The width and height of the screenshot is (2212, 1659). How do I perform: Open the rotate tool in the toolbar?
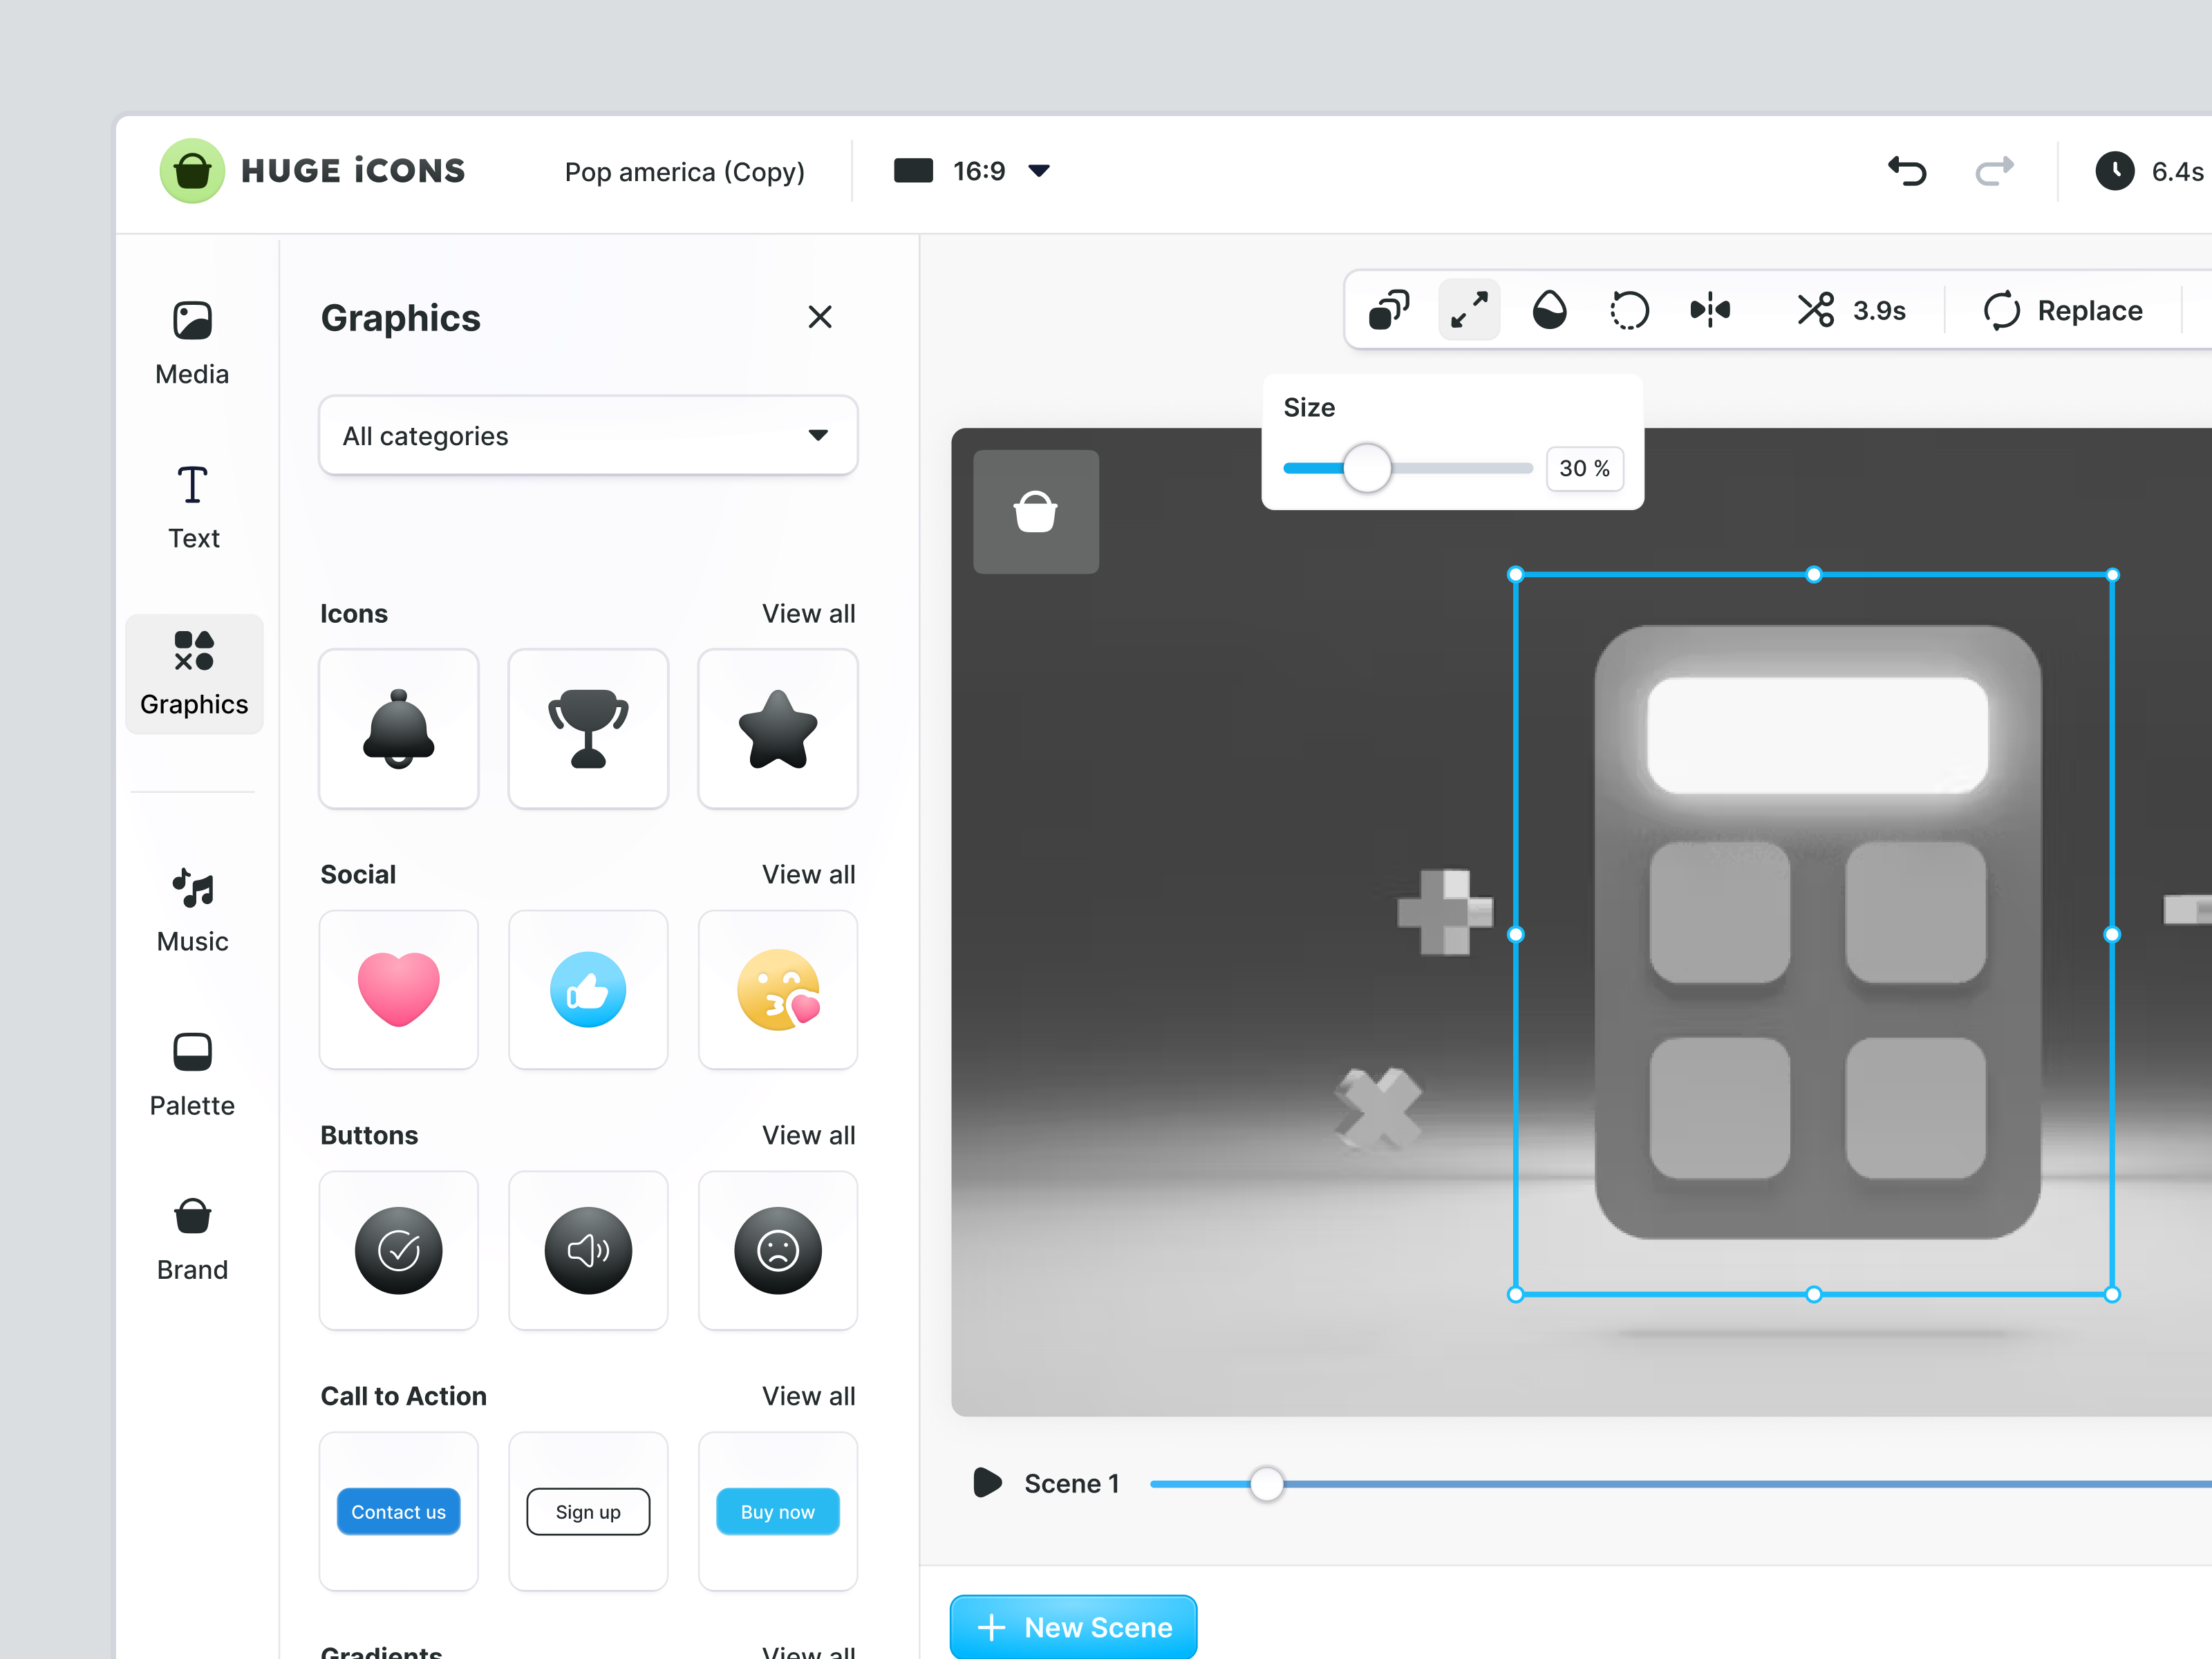click(1629, 310)
